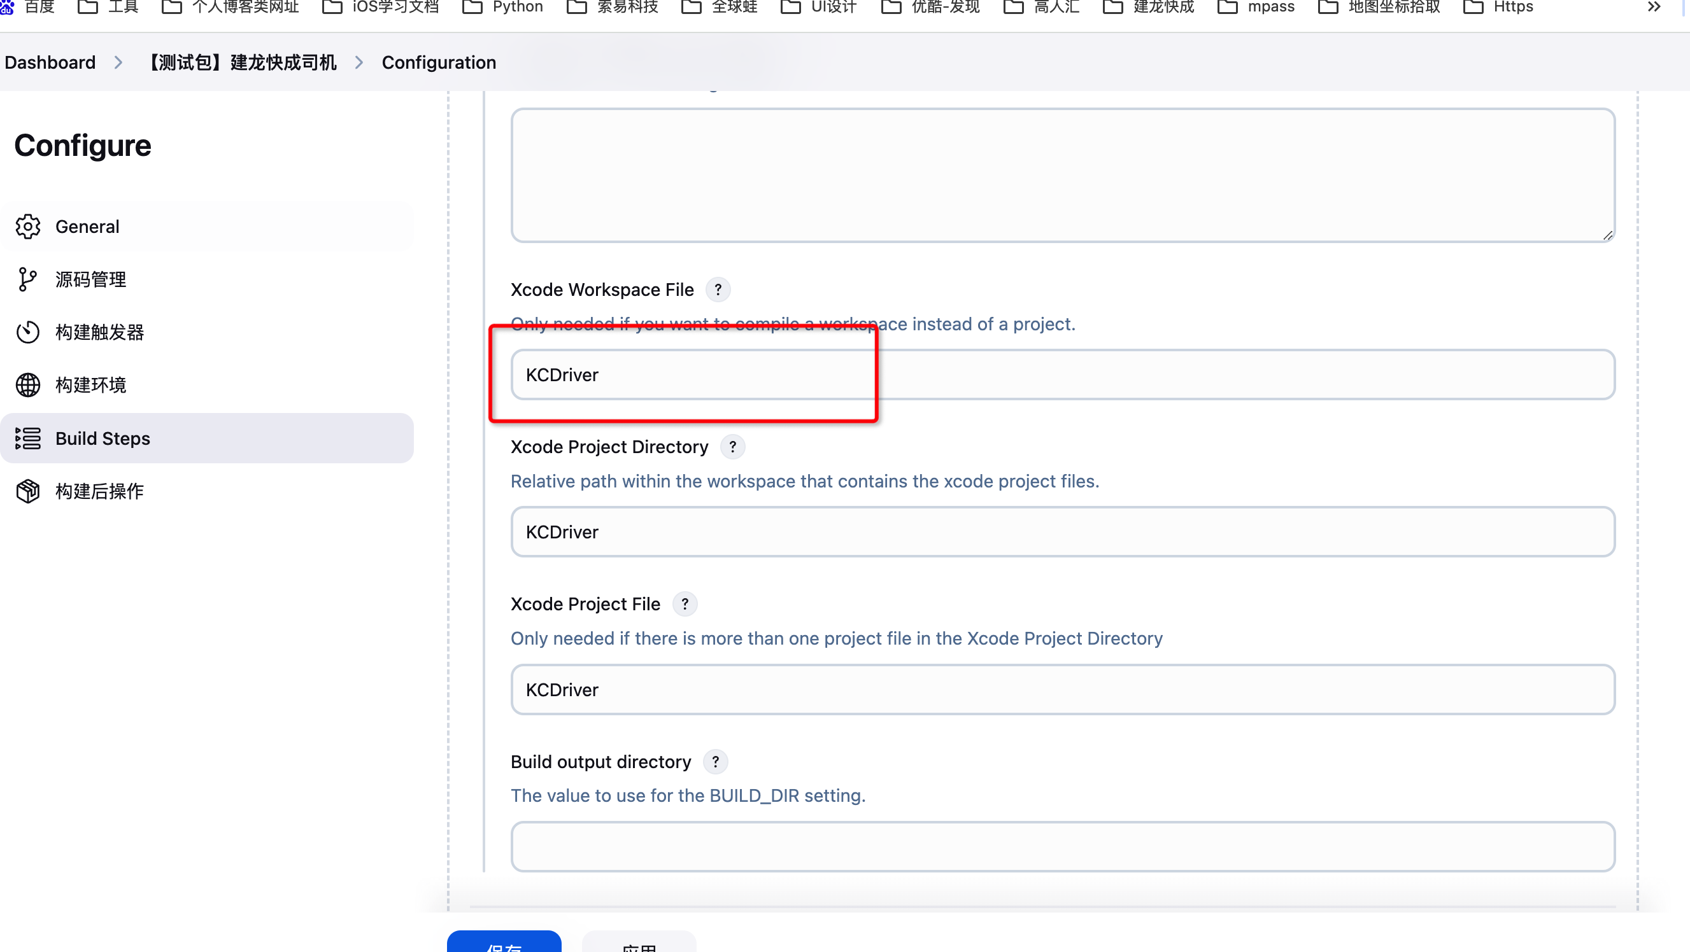Image resolution: width=1690 pixels, height=952 pixels.
Task: Open the 建龙快成 bookmark folder
Action: pos(1148,7)
